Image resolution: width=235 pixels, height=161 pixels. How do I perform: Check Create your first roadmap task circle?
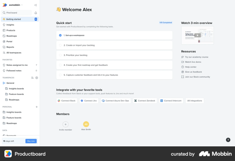pos(60,65)
